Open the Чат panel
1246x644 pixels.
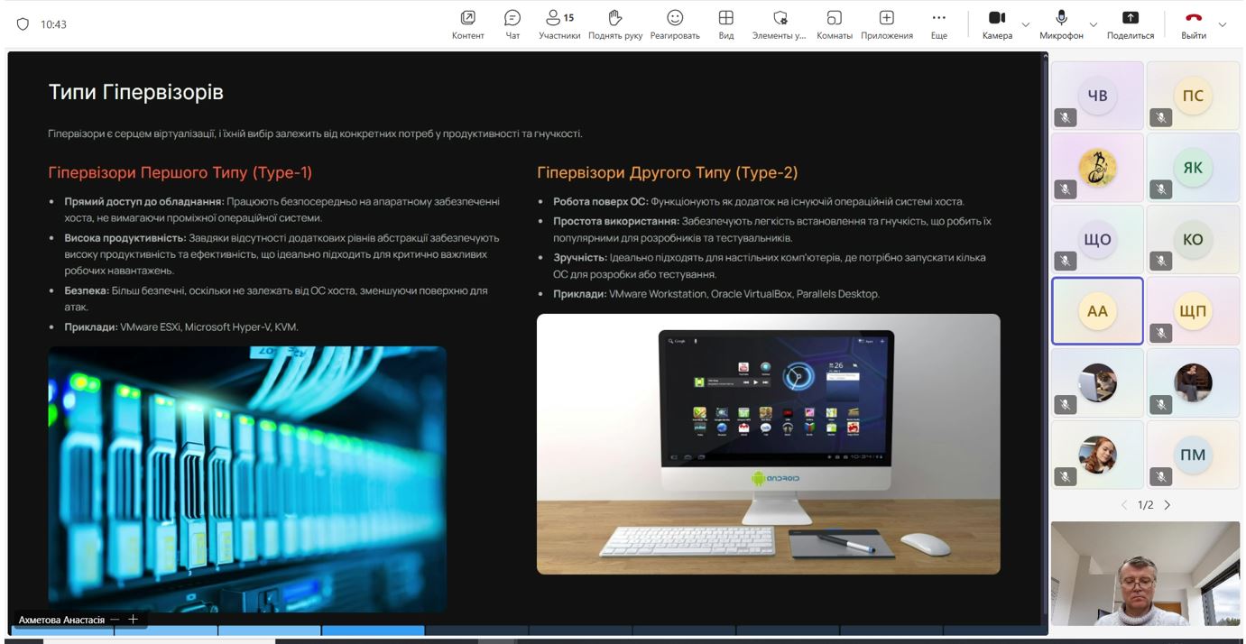[512, 23]
